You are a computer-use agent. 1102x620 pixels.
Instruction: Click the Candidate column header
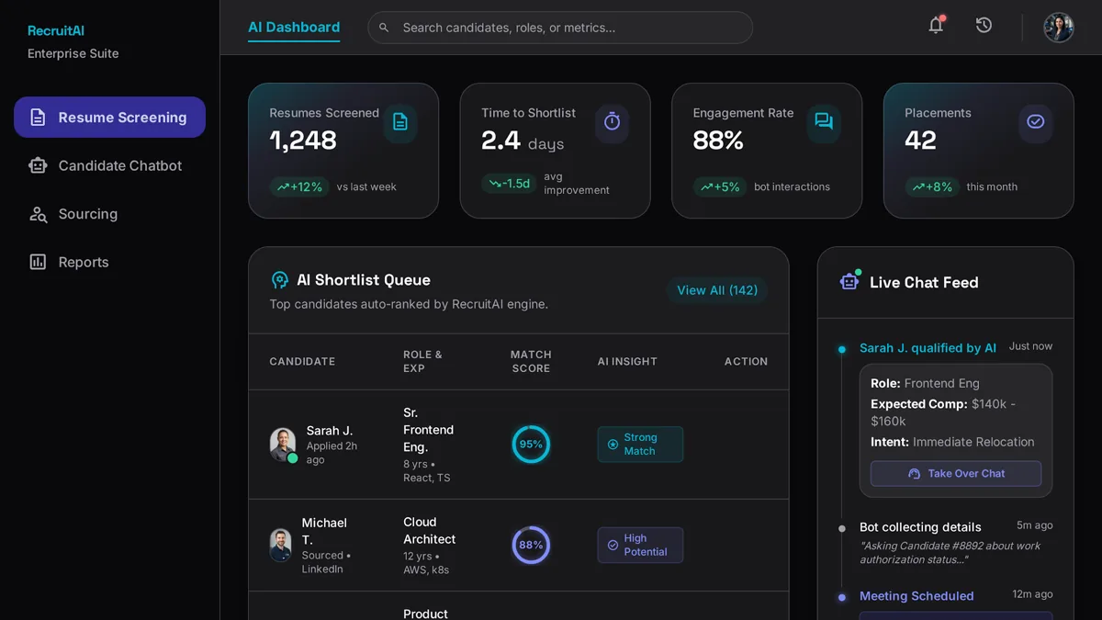[302, 362]
